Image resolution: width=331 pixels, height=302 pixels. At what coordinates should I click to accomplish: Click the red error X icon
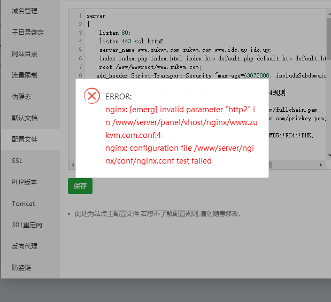point(92,96)
